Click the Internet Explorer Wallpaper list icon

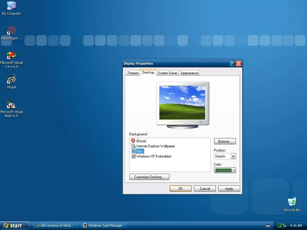pos(133,146)
